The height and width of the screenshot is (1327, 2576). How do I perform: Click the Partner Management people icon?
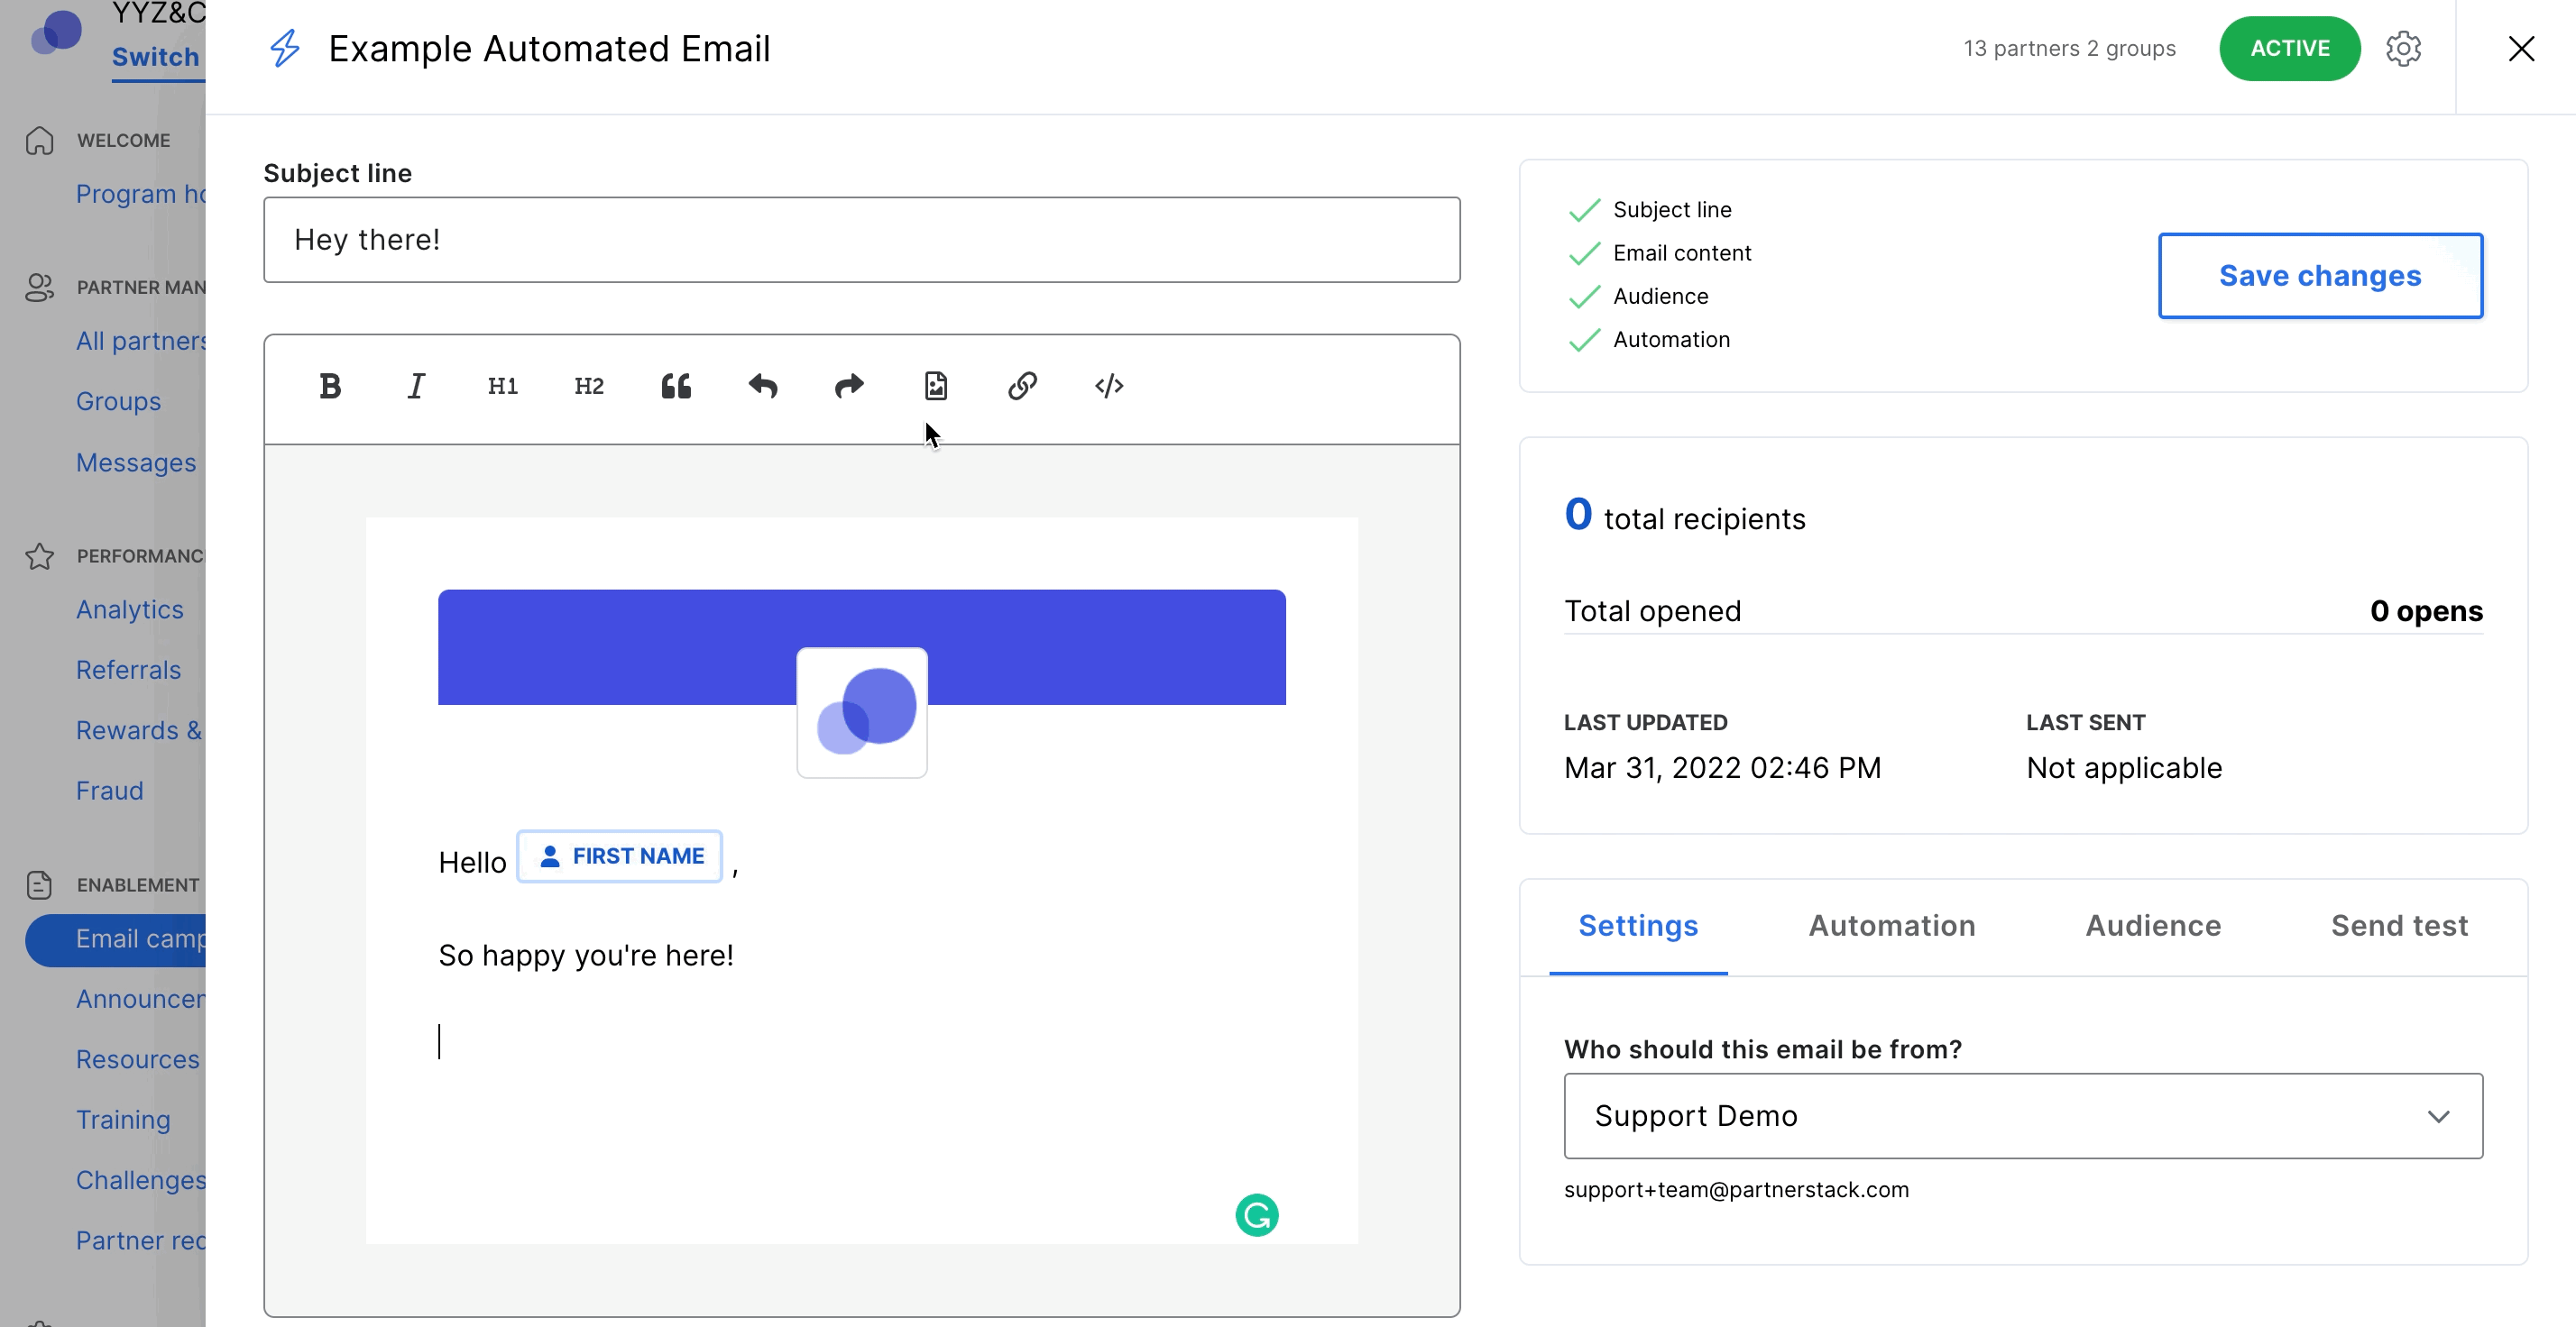40,288
